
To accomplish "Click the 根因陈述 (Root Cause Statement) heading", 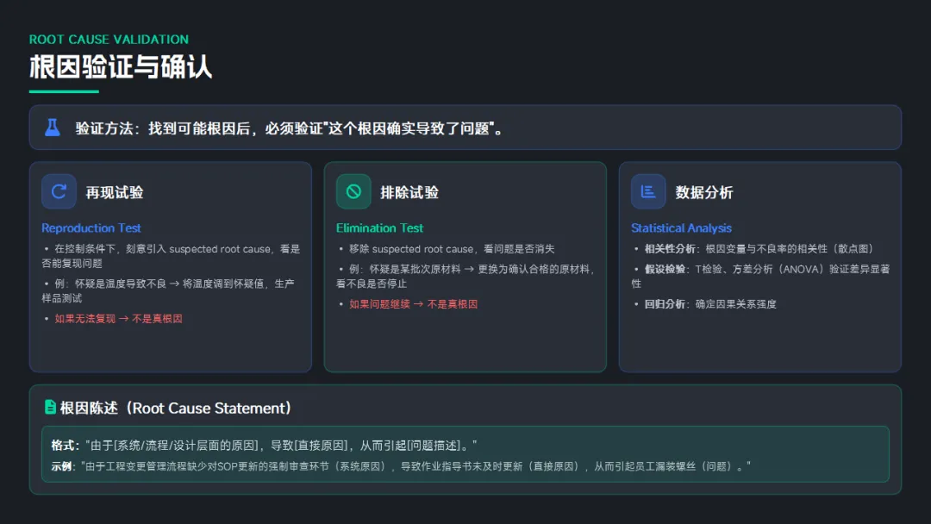I will [x=175, y=408].
